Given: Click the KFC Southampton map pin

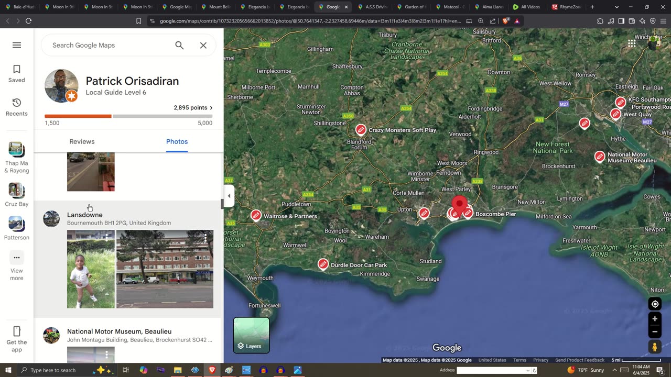Looking at the screenshot, I should pos(621,102).
